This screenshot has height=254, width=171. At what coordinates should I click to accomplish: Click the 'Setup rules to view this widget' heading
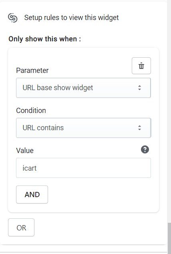tap(71, 18)
